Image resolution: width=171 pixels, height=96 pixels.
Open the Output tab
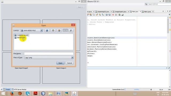(x=7, y=90)
